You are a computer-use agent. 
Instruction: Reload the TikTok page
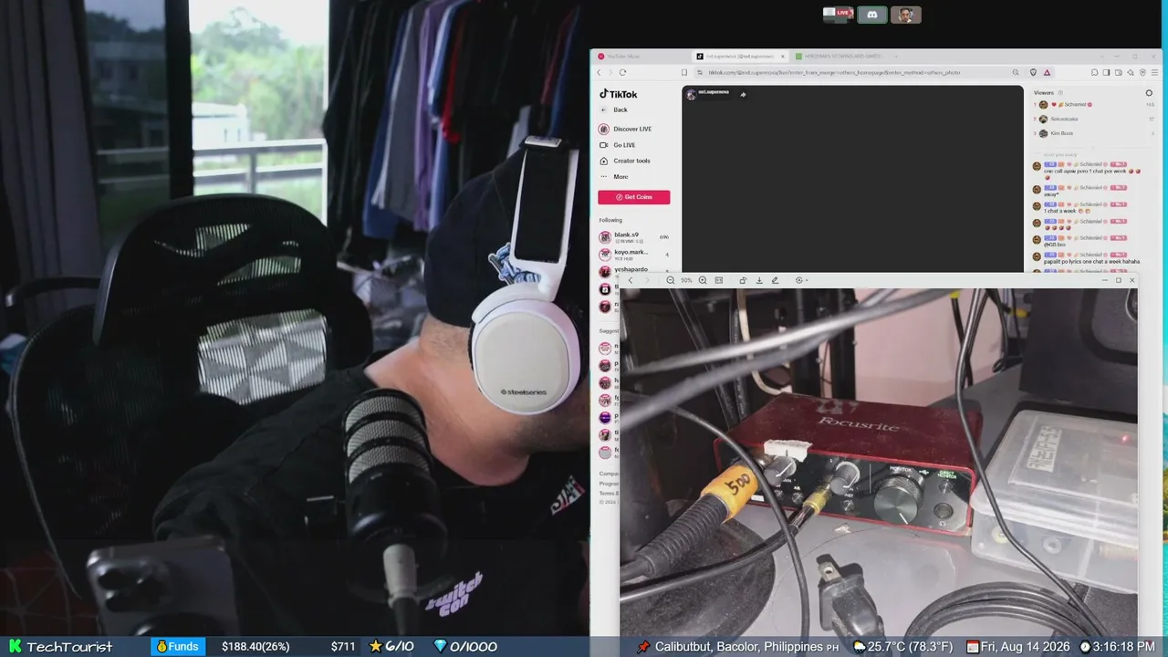[622, 72]
